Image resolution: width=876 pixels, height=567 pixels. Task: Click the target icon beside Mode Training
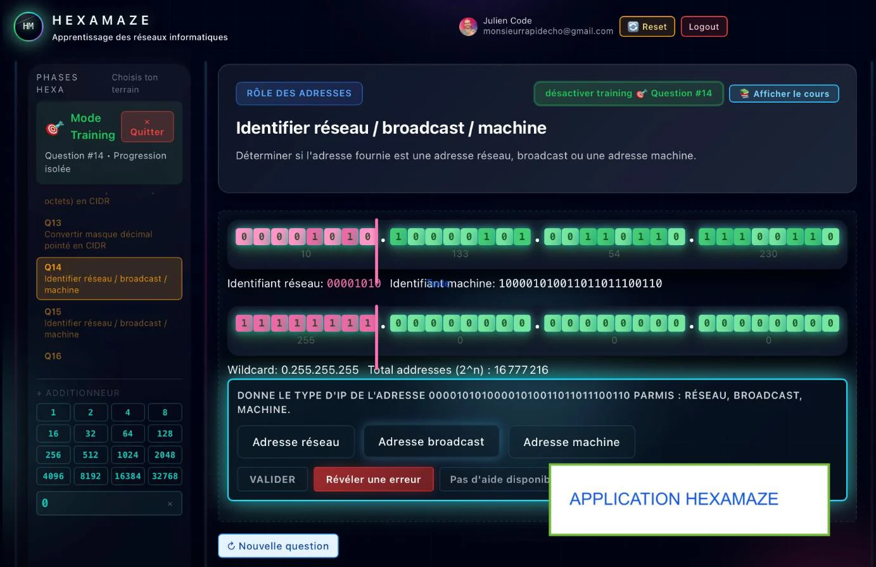(x=54, y=127)
